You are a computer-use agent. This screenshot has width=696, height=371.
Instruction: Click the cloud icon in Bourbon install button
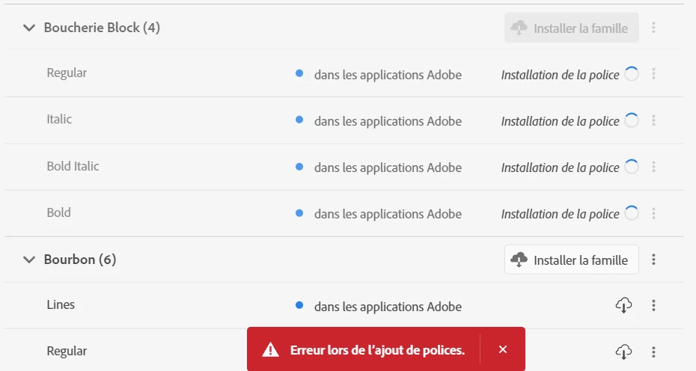[x=519, y=260]
